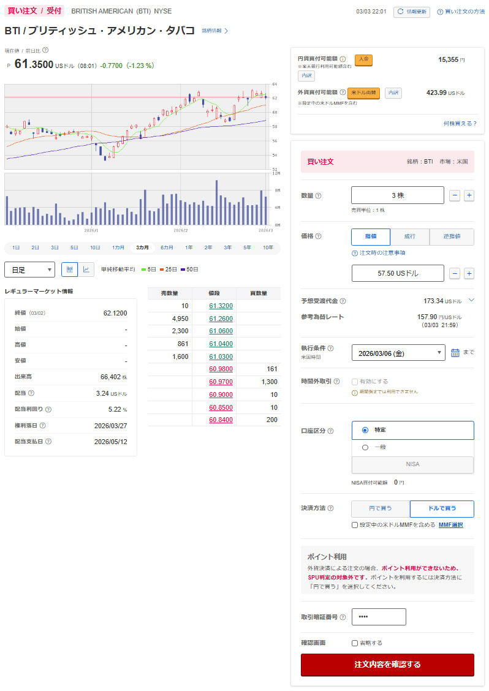
Task: Click the candlestick chart type icon
Action: (x=70, y=270)
